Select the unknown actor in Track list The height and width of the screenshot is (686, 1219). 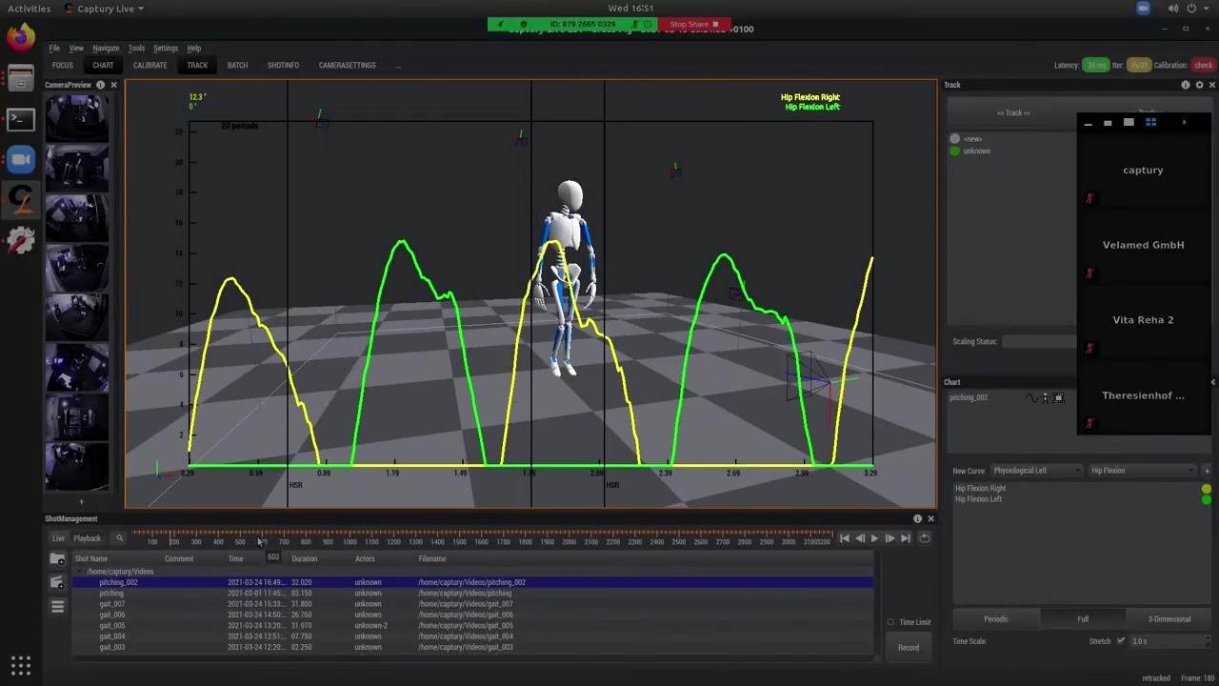pyautogui.click(x=976, y=151)
